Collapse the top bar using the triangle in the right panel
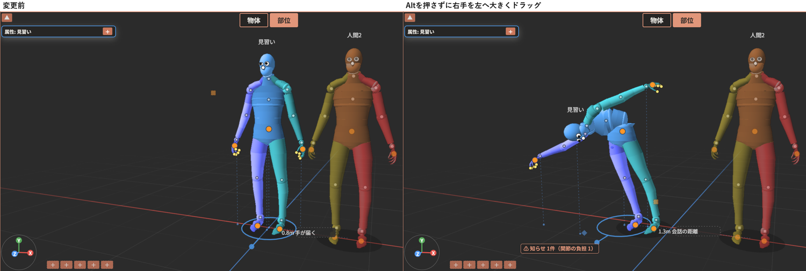 pos(410,18)
